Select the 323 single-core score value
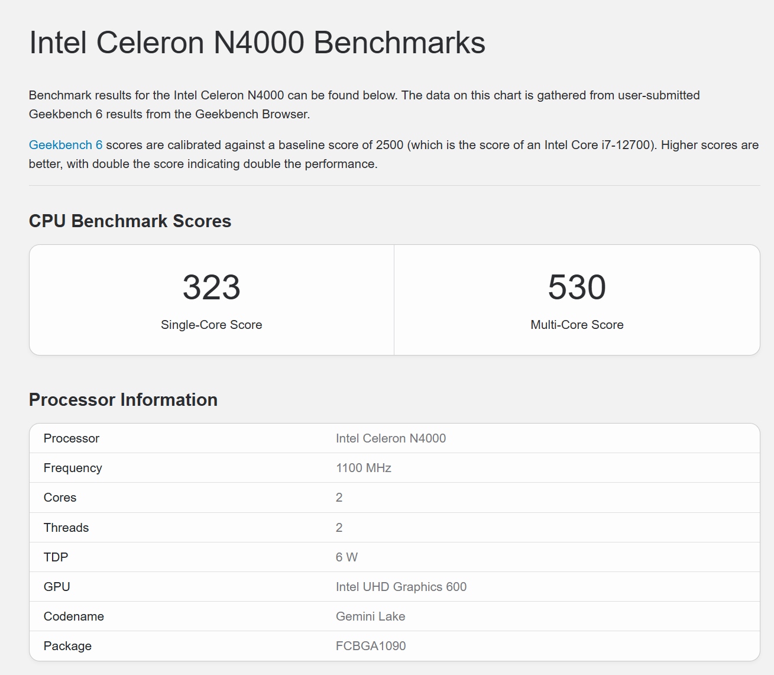The height and width of the screenshot is (675, 774). [211, 287]
